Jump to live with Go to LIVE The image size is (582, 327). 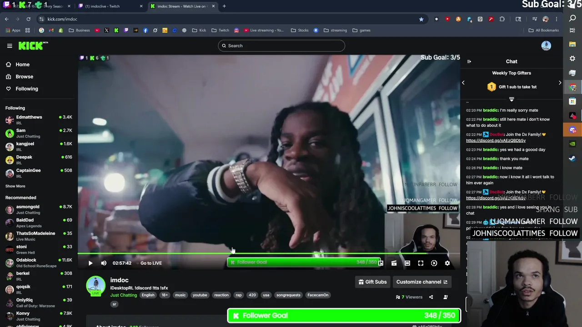point(151,263)
